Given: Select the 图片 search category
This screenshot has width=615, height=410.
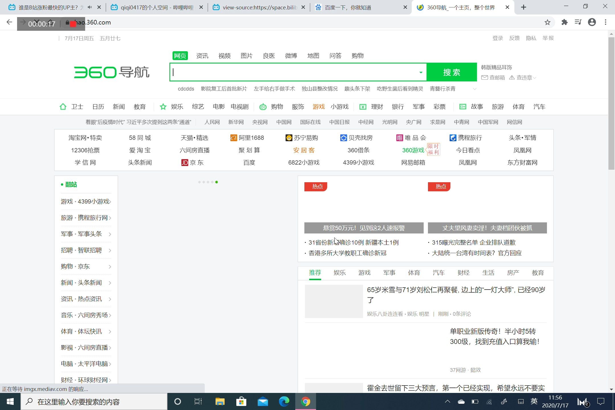Looking at the screenshot, I should pyautogui.click(x=247, y=56).
